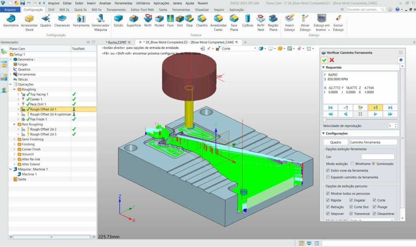This screenshot has height=247, width=416.
Task: Open Gerenciador Máquina from the ribbon
Action: [x=101, y=23]
